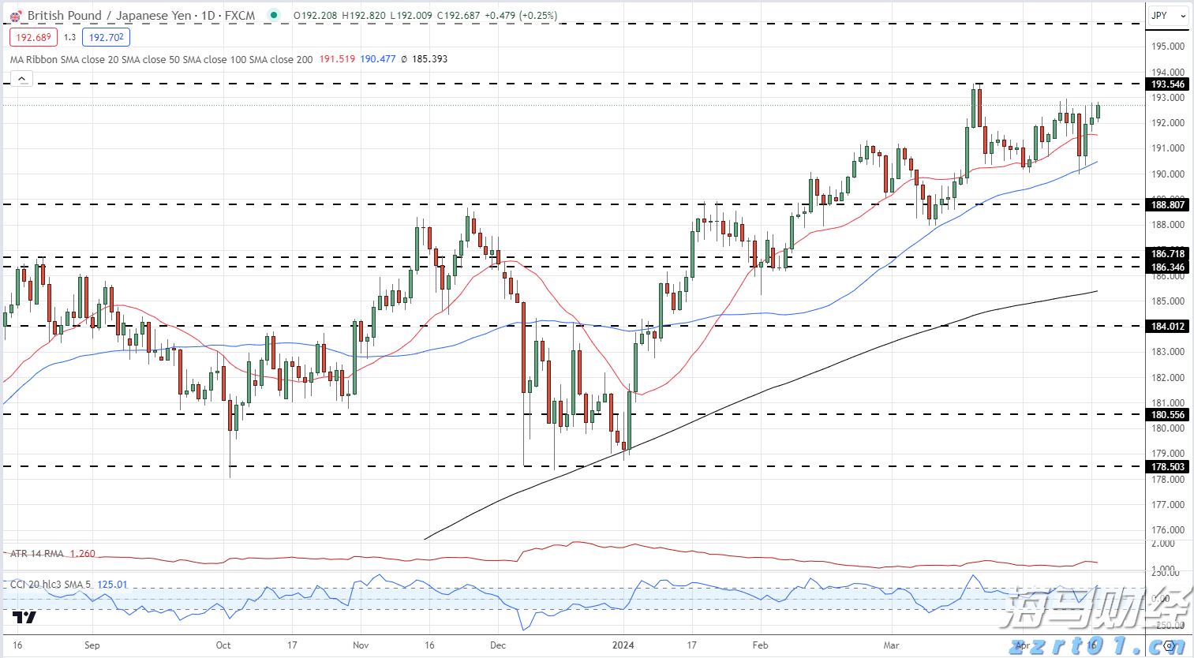Click the Oct label on time axis
The image size is (1194, 658).
[223, 645]
